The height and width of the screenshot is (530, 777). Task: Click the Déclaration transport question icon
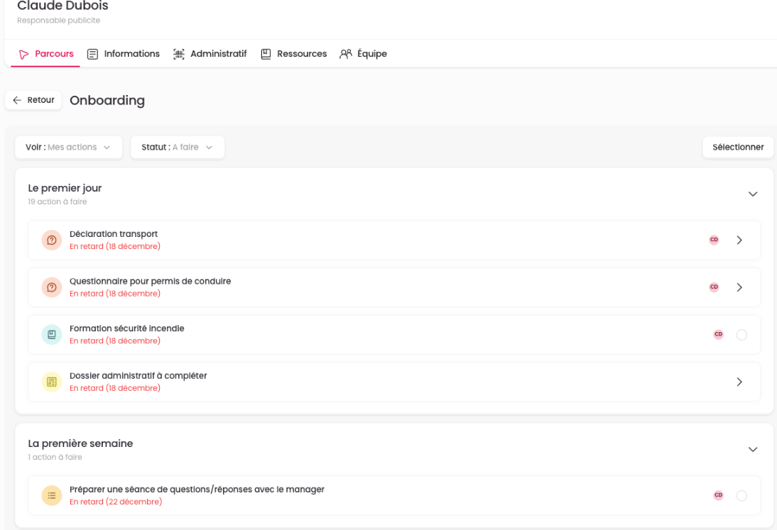[x=52, y=241]
